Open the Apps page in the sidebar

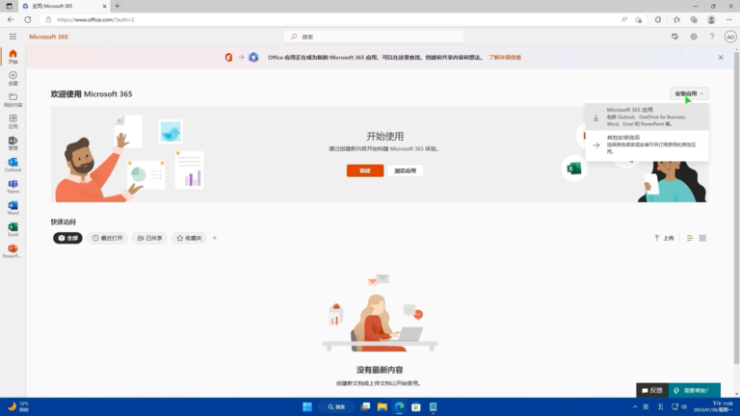[x=13, y=121]
